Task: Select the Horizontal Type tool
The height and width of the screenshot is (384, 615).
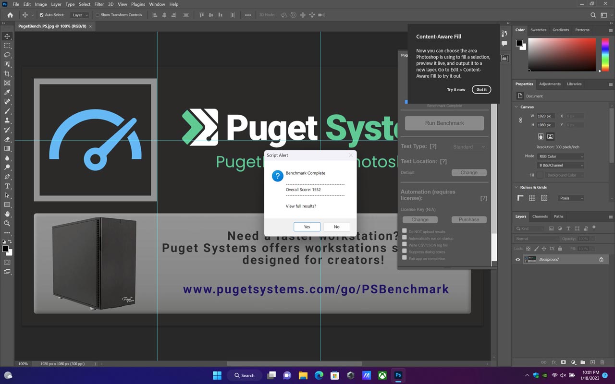Action: (x=7, y=186)
